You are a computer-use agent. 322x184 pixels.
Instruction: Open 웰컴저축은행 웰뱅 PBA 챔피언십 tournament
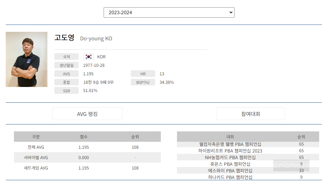click(x=230, y=143)
